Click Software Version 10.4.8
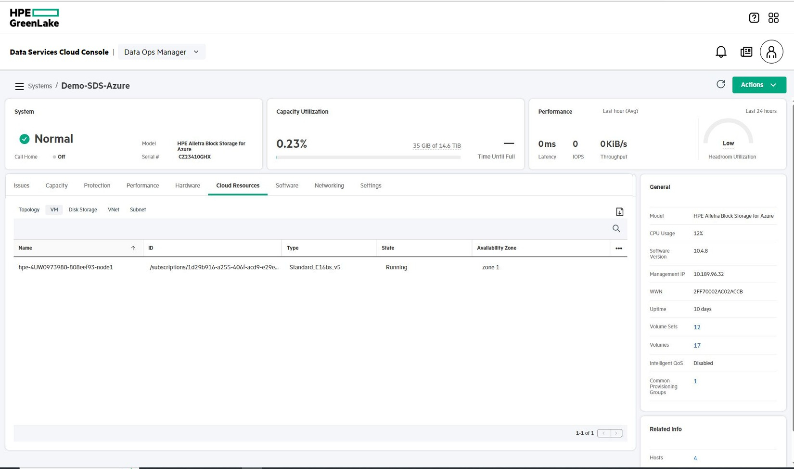 point(701,251)
